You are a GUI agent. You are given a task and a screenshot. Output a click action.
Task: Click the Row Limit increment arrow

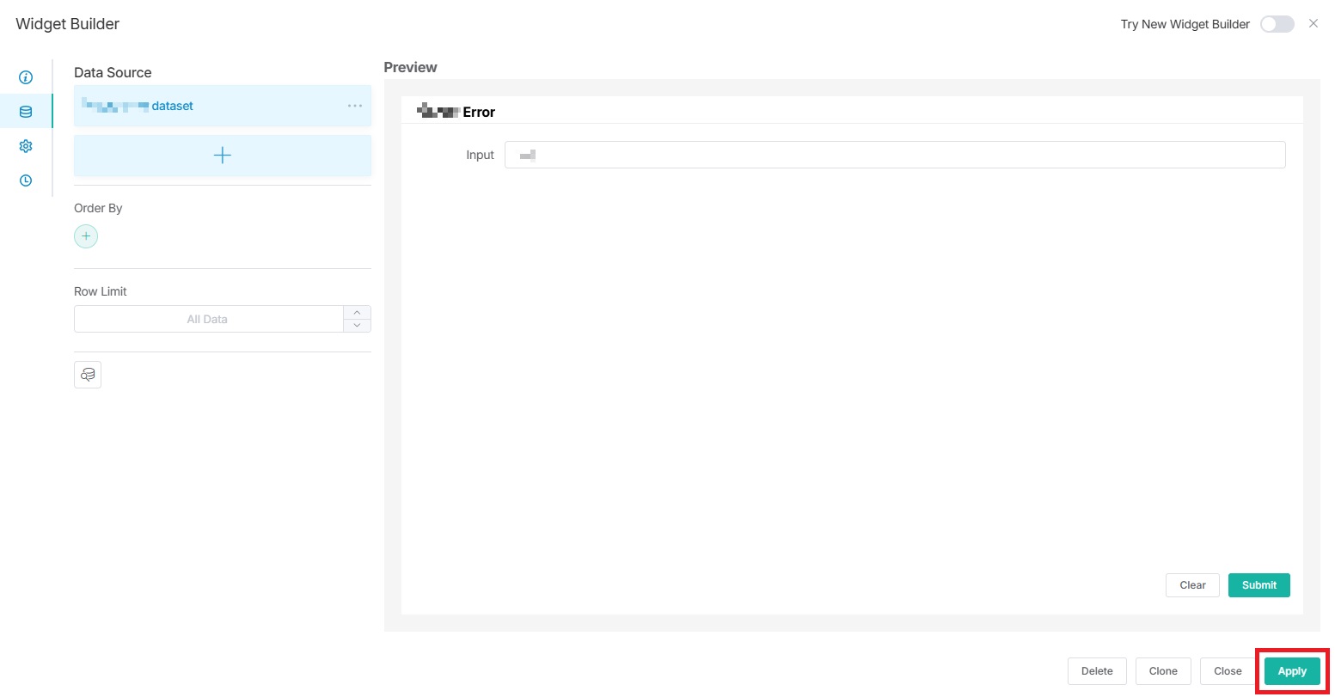[357, 312]
